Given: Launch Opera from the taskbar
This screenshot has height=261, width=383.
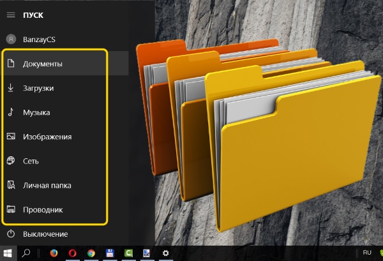Looking at the screenshot, I should [72, 253].
